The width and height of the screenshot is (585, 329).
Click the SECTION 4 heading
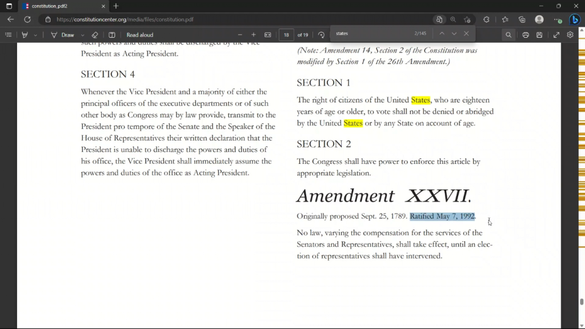108,74
